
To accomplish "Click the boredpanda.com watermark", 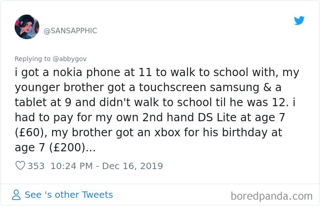I will pos(272,196).
